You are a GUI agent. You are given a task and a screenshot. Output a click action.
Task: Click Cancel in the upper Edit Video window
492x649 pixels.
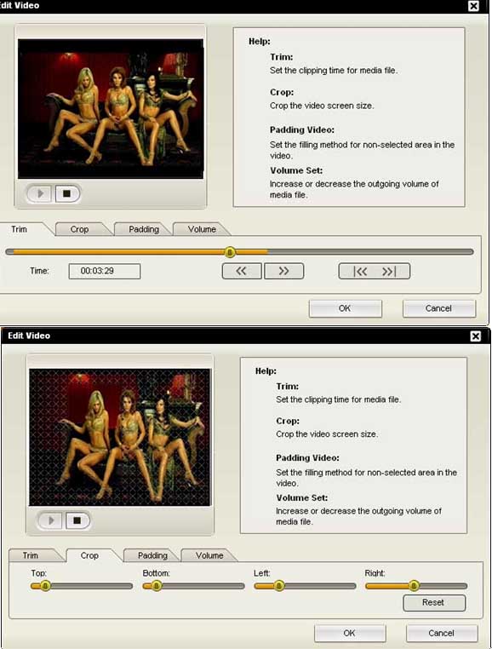[439, 308]
